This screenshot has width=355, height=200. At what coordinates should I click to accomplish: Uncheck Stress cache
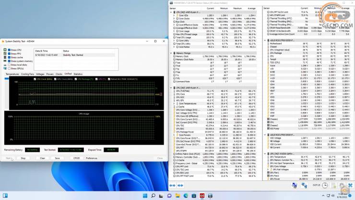tap(9, 57)
